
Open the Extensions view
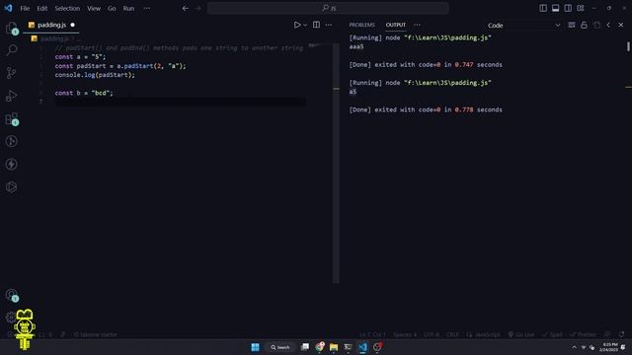pyautogui.click(x=11, y=118)
